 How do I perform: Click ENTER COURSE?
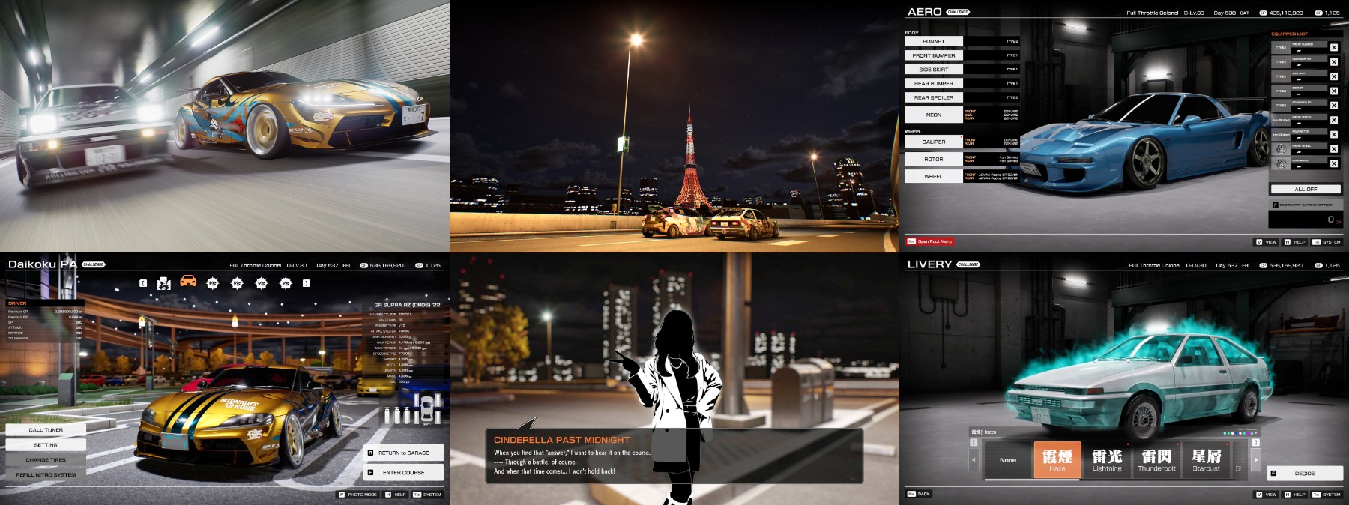[x=404, y=472]
